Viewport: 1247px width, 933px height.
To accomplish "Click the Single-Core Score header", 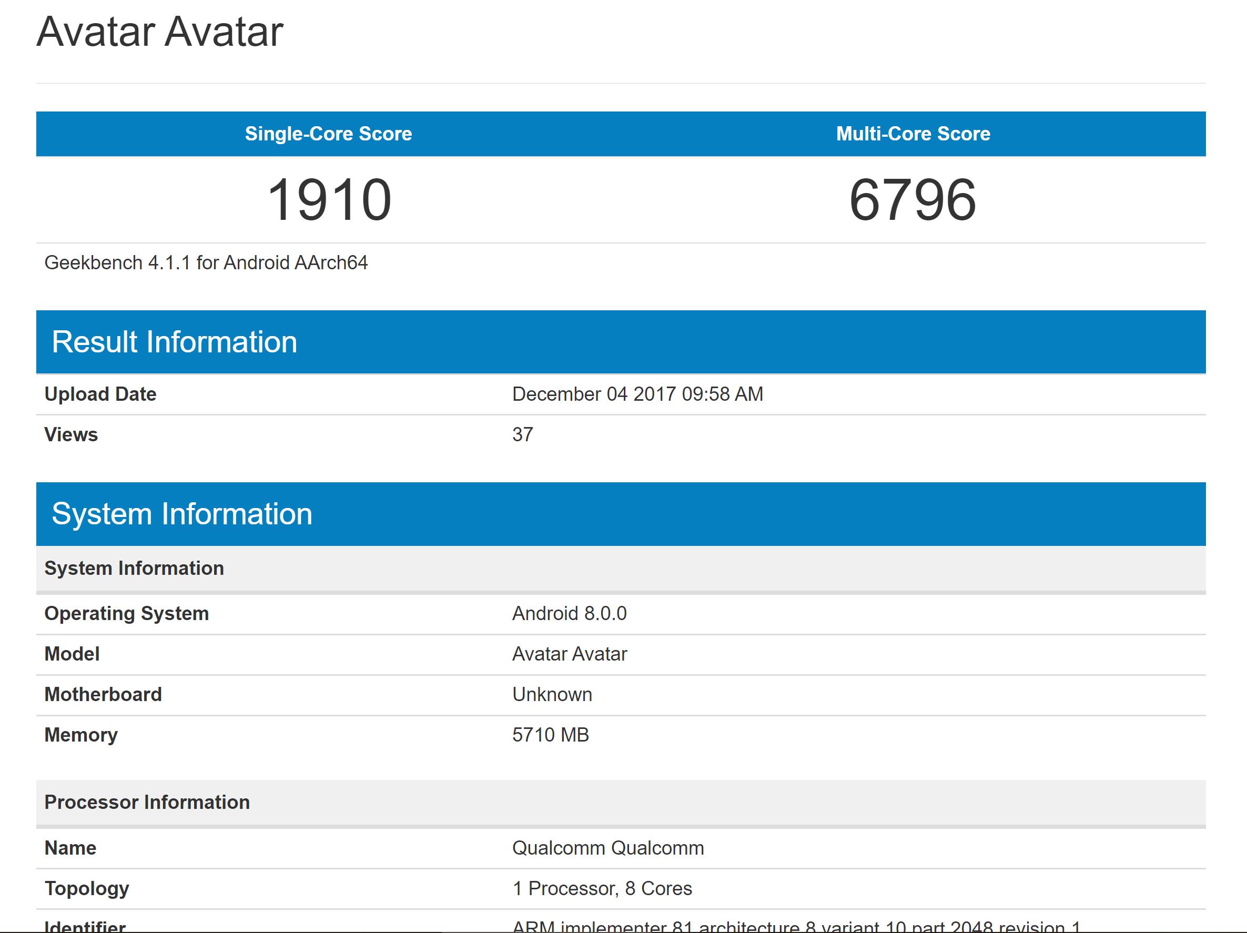I will point(328,134).
